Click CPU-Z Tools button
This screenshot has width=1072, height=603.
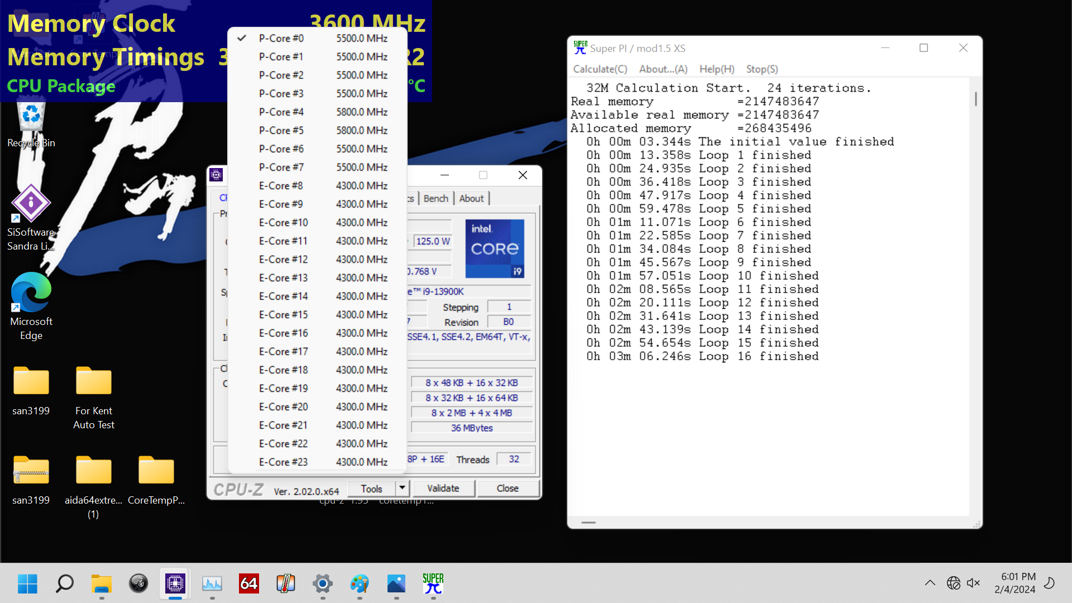[x=371, y=489]
